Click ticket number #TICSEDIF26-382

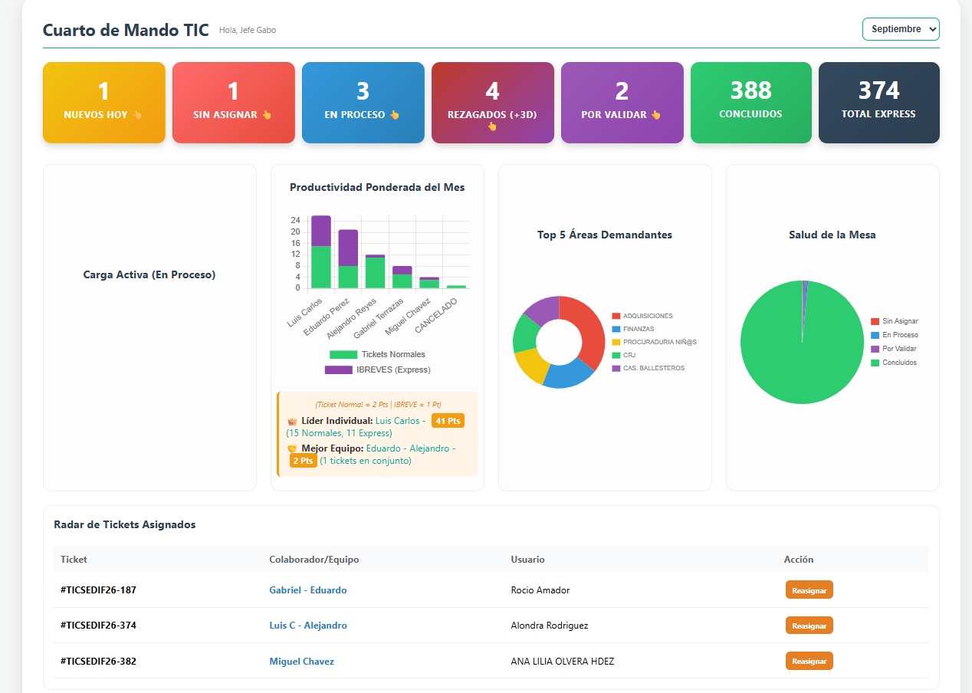(x=98, y=661)
